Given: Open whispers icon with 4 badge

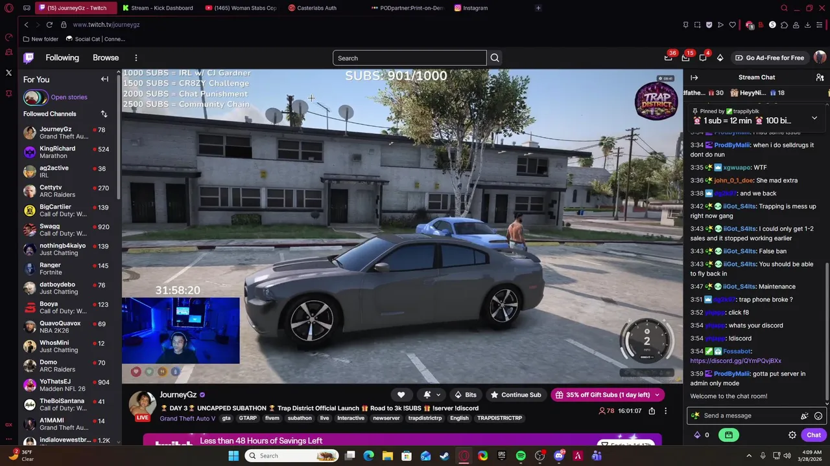Looking at the screenshot, I should (703, 58).
